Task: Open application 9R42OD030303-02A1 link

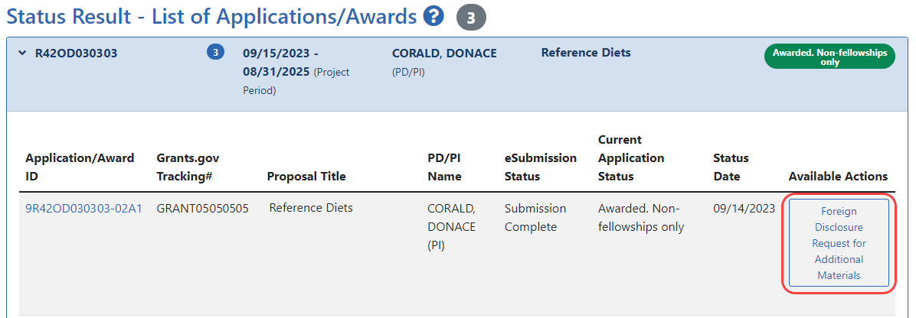Action: tap(83, 208)
